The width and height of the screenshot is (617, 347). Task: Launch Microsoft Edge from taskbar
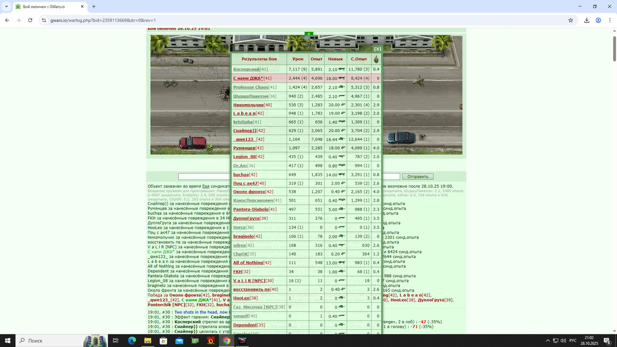[132, 341]
